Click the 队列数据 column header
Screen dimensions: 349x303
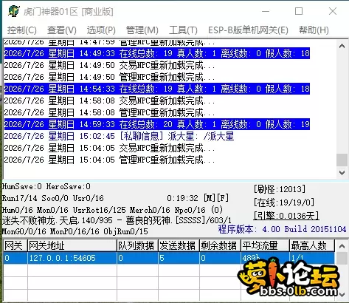pos(137,245)
